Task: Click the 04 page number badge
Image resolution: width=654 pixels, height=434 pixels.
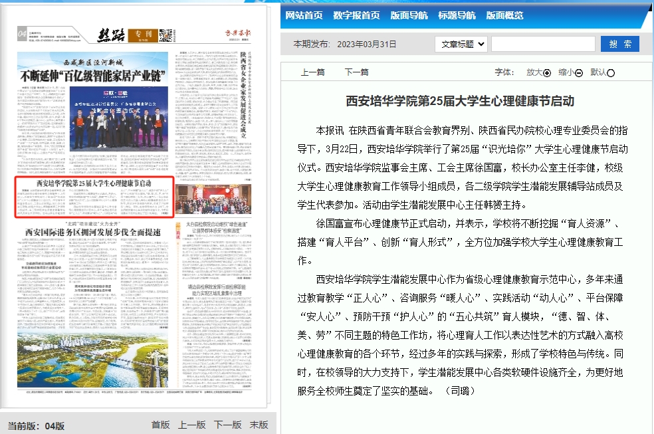Action: 22,34
